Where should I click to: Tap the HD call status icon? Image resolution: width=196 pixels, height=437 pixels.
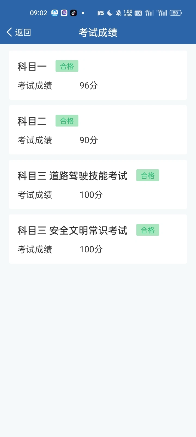(x=138, y=13)
